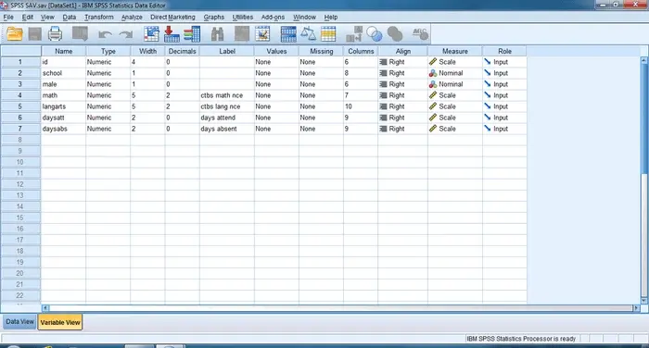
Task: Click the horizontal scrollbar right arrow
Action: [636, 308]
